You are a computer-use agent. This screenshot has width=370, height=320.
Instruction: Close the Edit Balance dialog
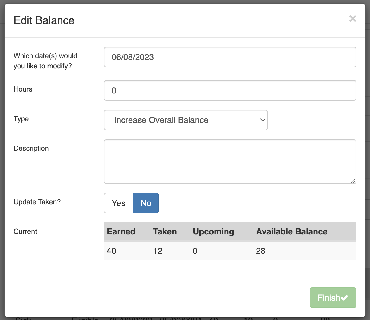pyautogui.click(x=352, y=19)
